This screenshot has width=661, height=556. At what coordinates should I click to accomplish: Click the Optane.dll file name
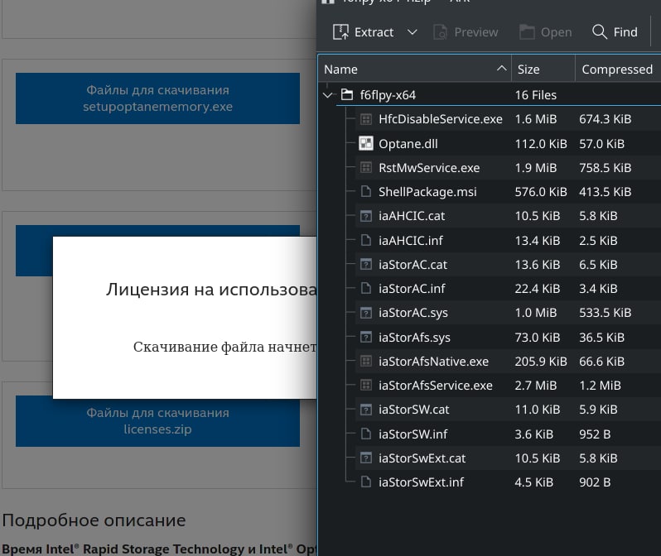[x=408, y=144]
